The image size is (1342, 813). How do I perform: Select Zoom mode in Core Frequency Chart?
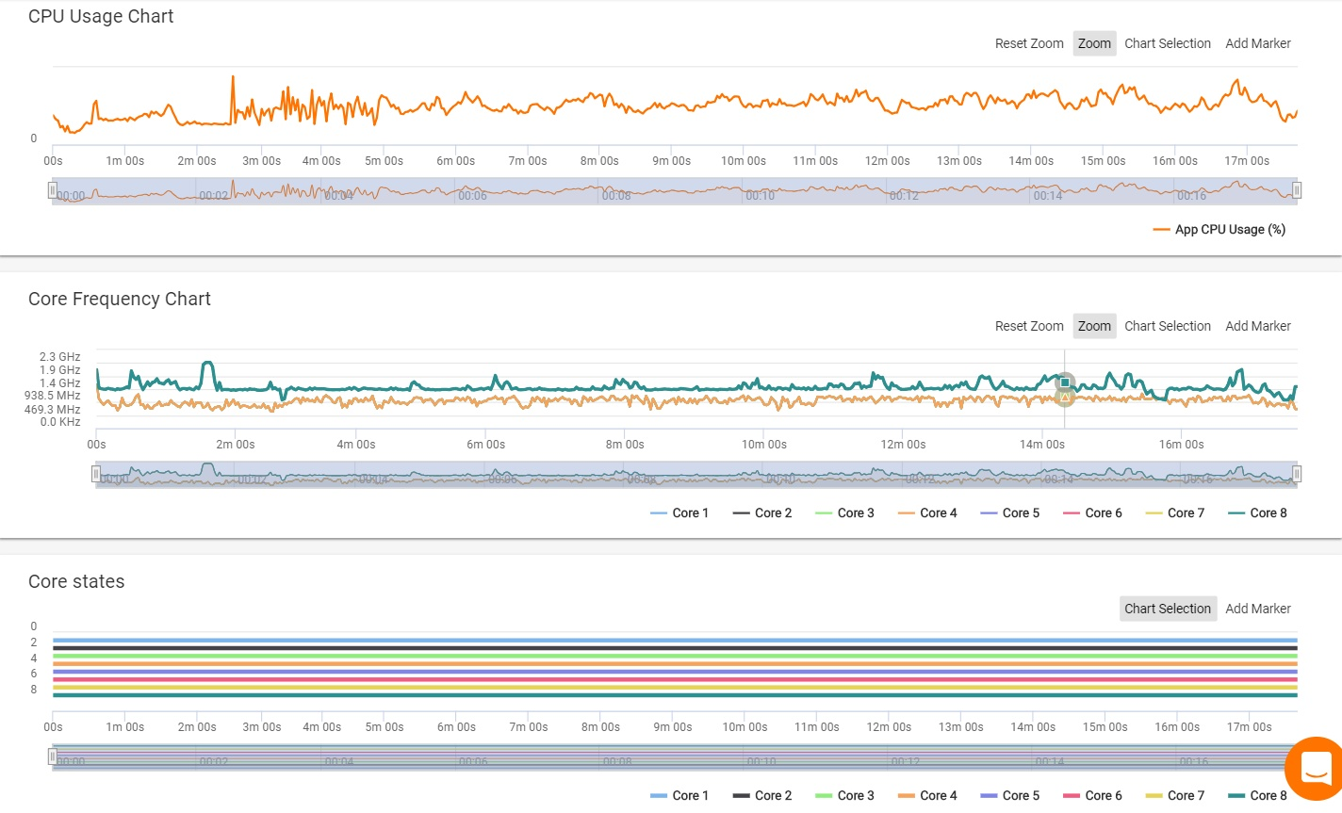pos(1094,327)
